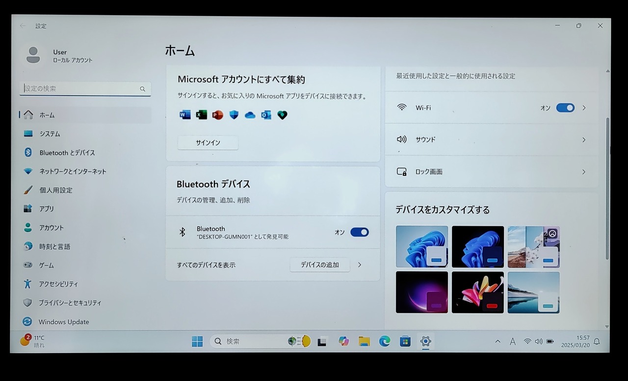Image resolution: width=628 pixels, height=381 pixels.
Task: Turn off the Bluetooth toggle switch
Action: [360, 232]
